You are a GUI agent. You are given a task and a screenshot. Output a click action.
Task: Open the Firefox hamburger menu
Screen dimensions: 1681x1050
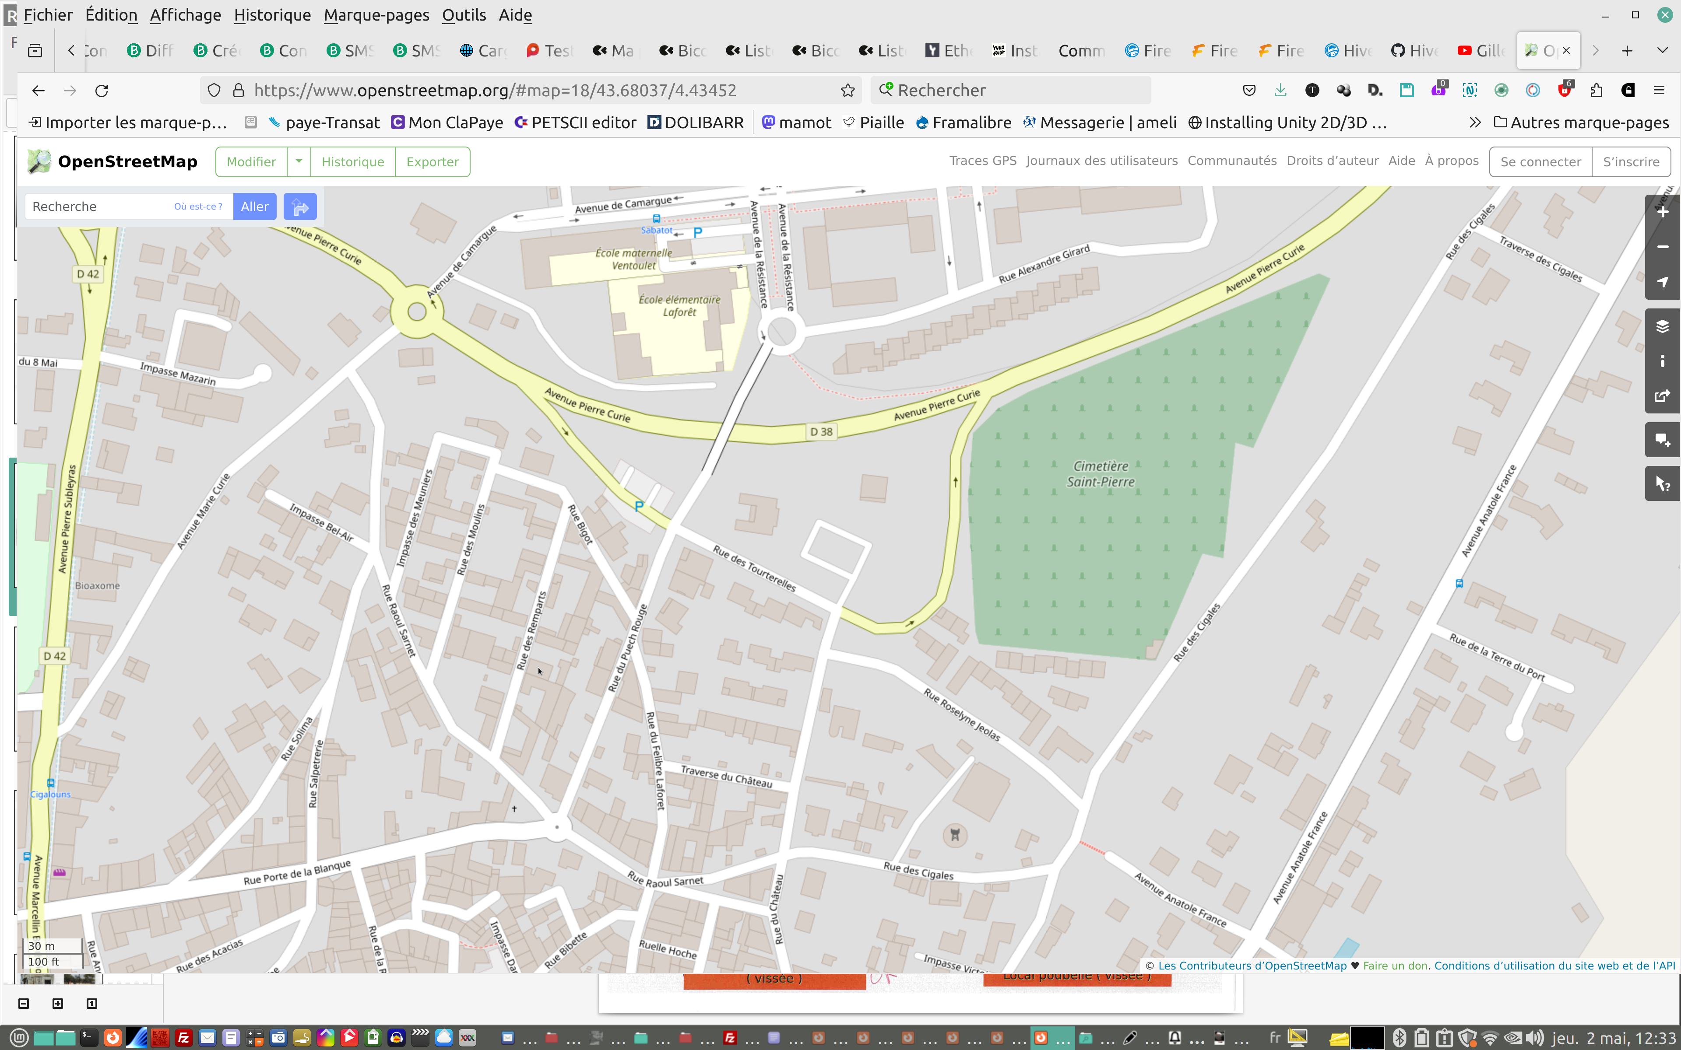tap(1660, 90)
